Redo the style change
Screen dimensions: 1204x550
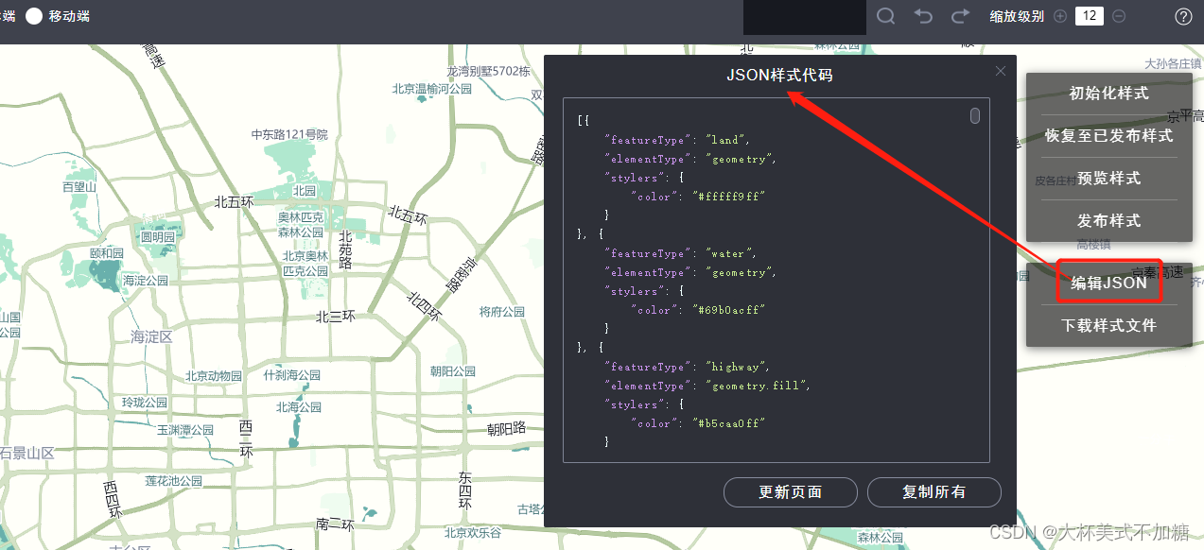pyautogui.click(x=961, y=16)
